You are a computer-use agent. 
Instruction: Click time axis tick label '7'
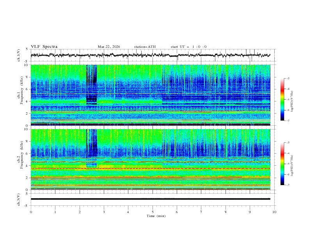pos(201,212)
